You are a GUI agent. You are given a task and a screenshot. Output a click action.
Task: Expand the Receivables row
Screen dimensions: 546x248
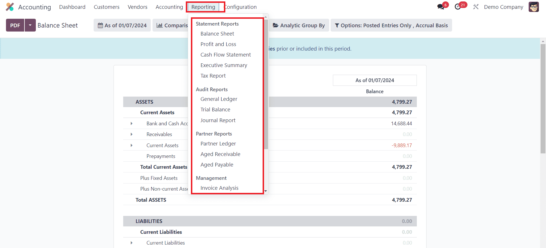(x=131, y=134)
